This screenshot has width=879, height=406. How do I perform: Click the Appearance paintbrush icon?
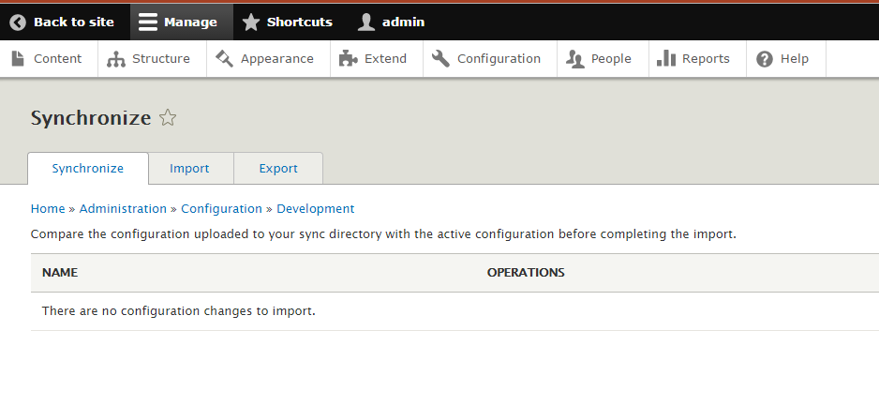tap(224, 58)
